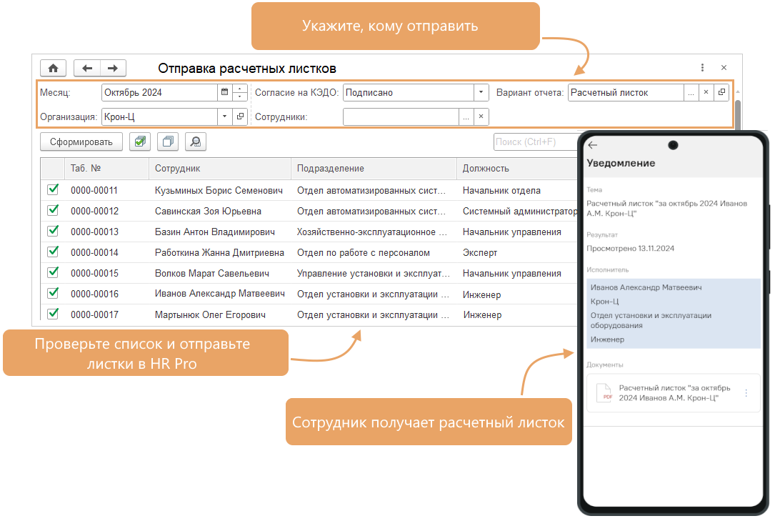
Task: Open selection dialog for Вариант отчета
Action: [691, 92]
